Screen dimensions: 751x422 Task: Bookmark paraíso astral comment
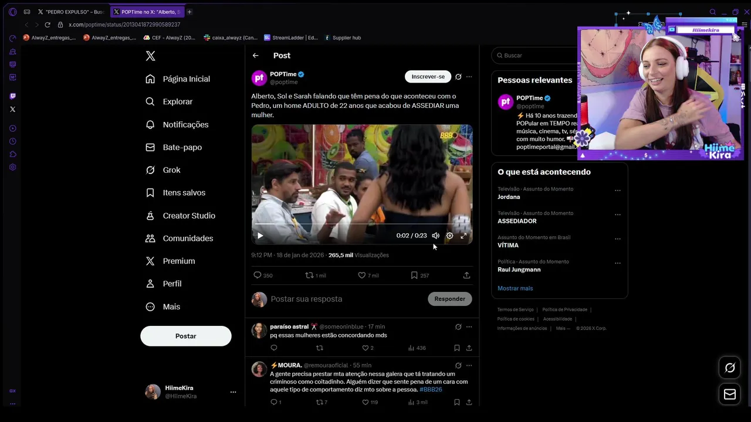[x=457, y=348]
